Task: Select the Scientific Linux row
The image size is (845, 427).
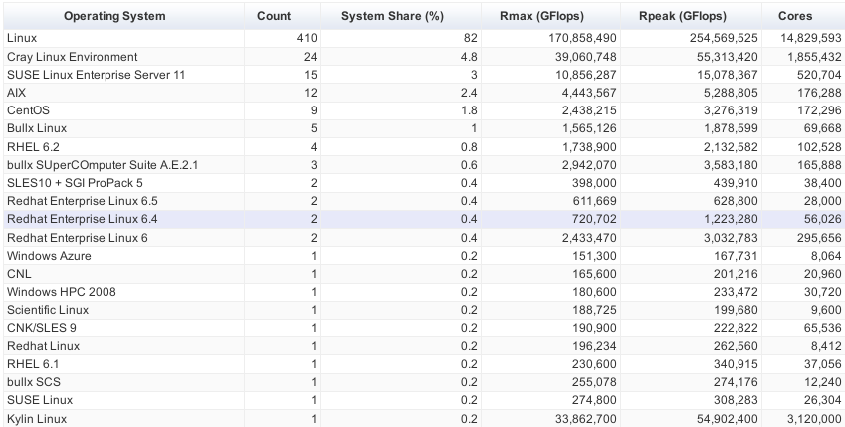Action: tap(424, 310)
